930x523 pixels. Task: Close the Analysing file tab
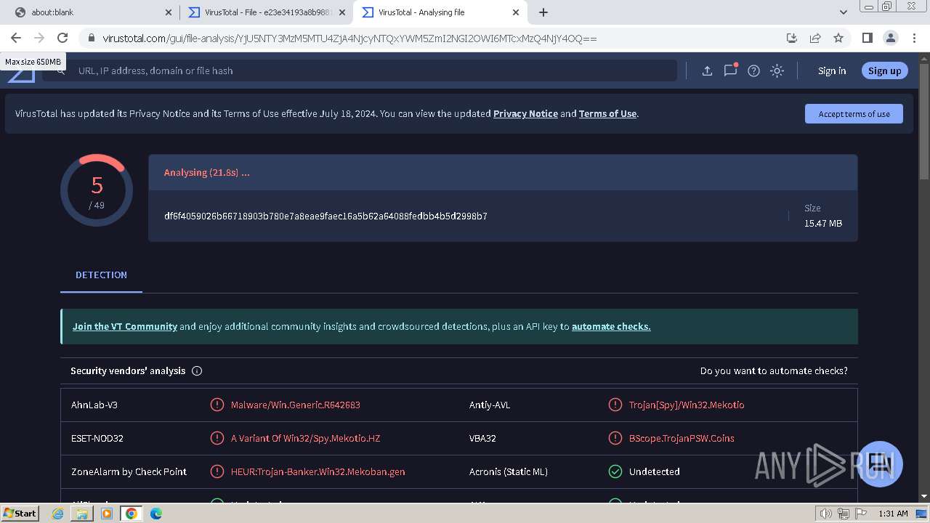click(x=517, y=12)
